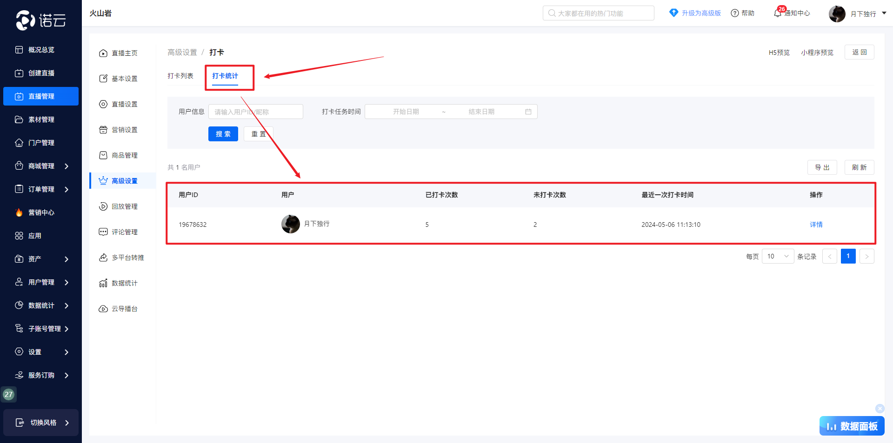Click the help question mark icon
893x443 pixels.
(x=735, y=13)
